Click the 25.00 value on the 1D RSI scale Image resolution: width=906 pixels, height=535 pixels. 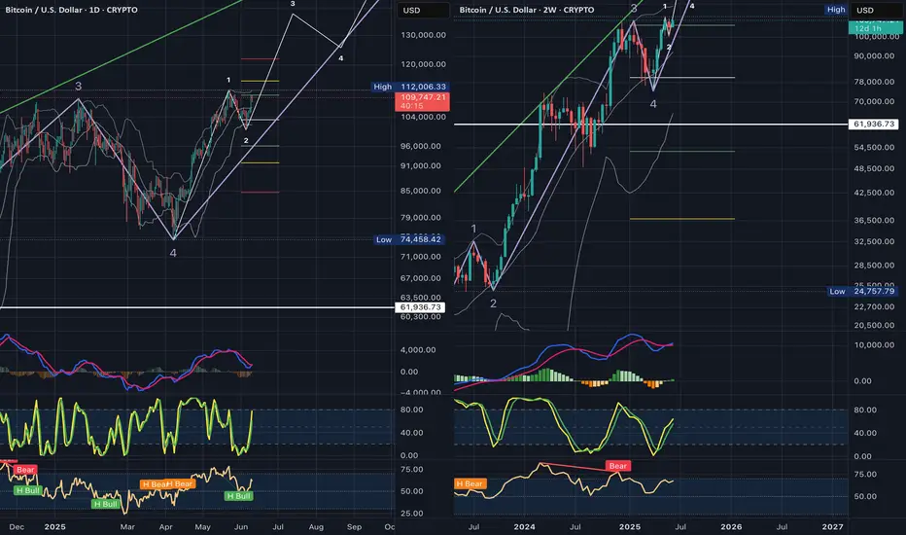click(x=412, y=513)
